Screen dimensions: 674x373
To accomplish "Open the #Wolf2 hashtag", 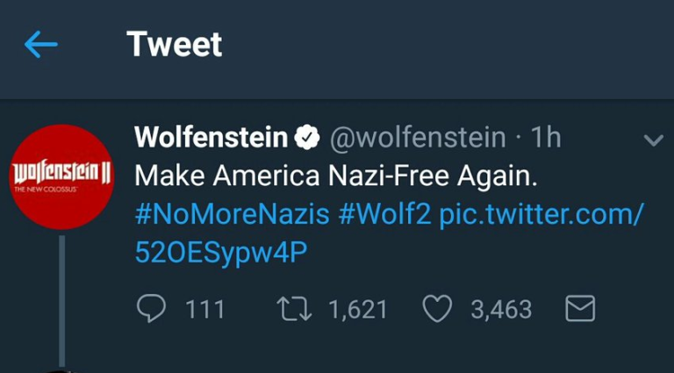I will tap(384, 213).
